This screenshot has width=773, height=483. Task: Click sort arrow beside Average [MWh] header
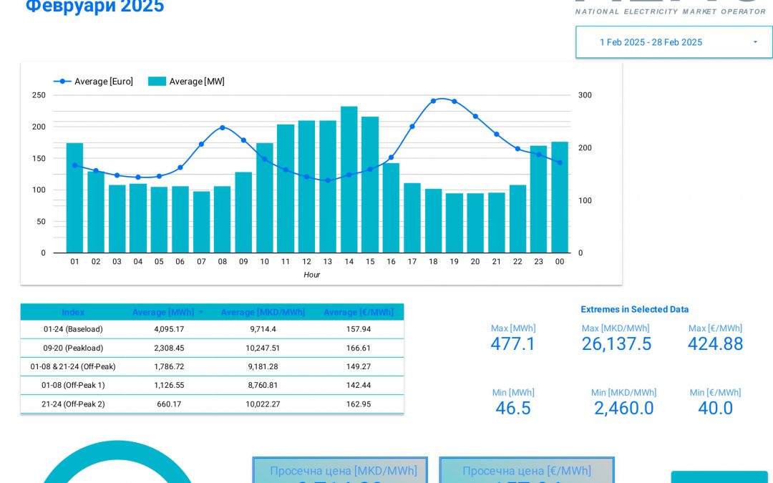[x=200, y=313]
